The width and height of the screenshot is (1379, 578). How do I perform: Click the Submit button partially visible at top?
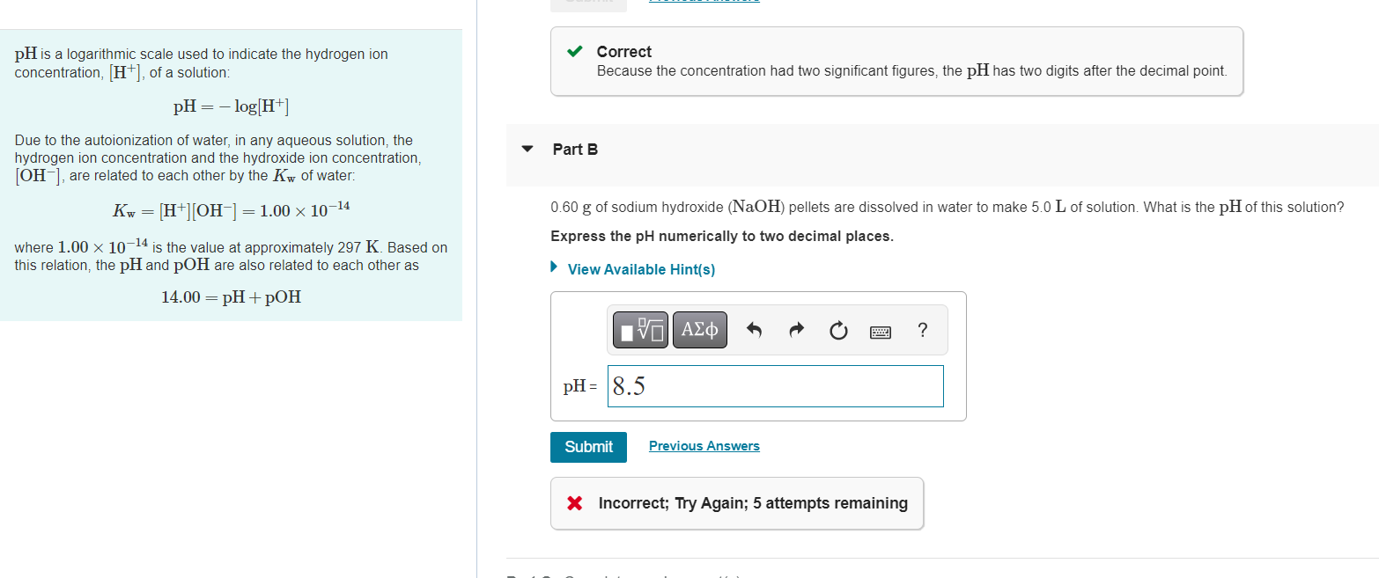(588, 4)
